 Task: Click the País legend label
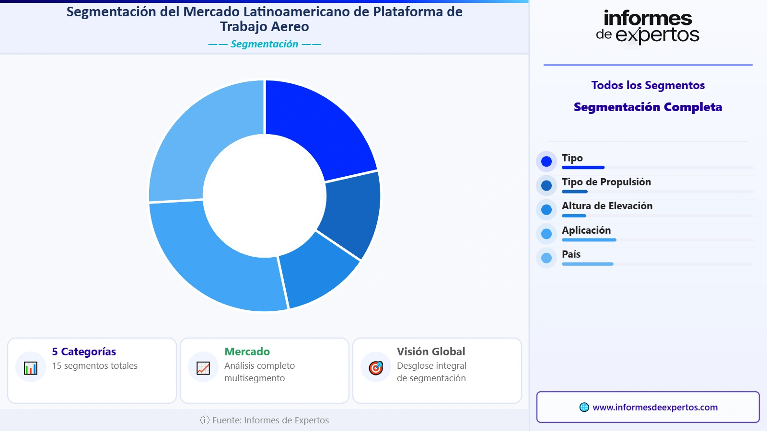(571, 254)
